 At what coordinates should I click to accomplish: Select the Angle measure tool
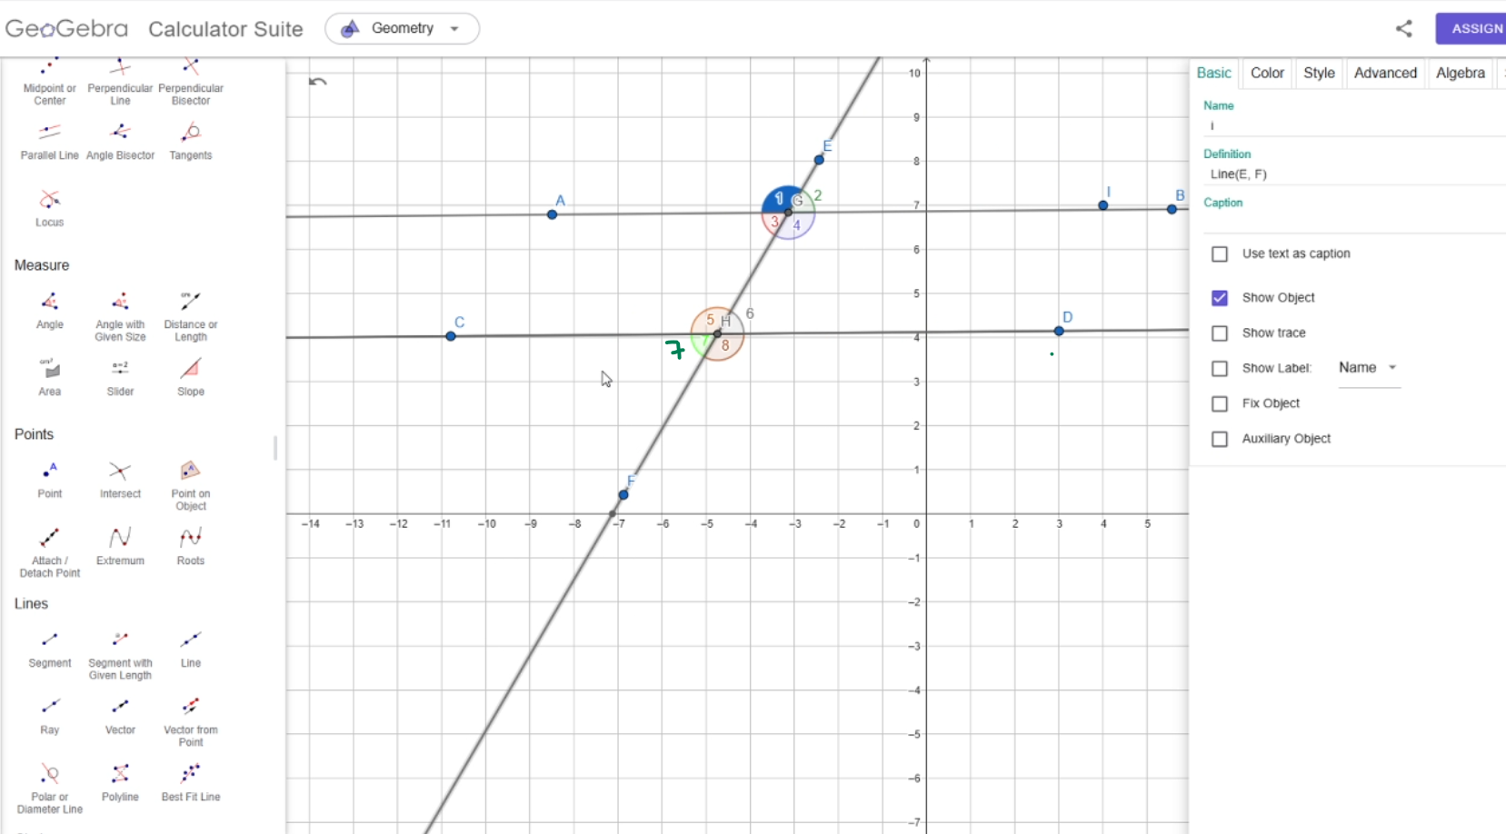(x=49, y=311)
